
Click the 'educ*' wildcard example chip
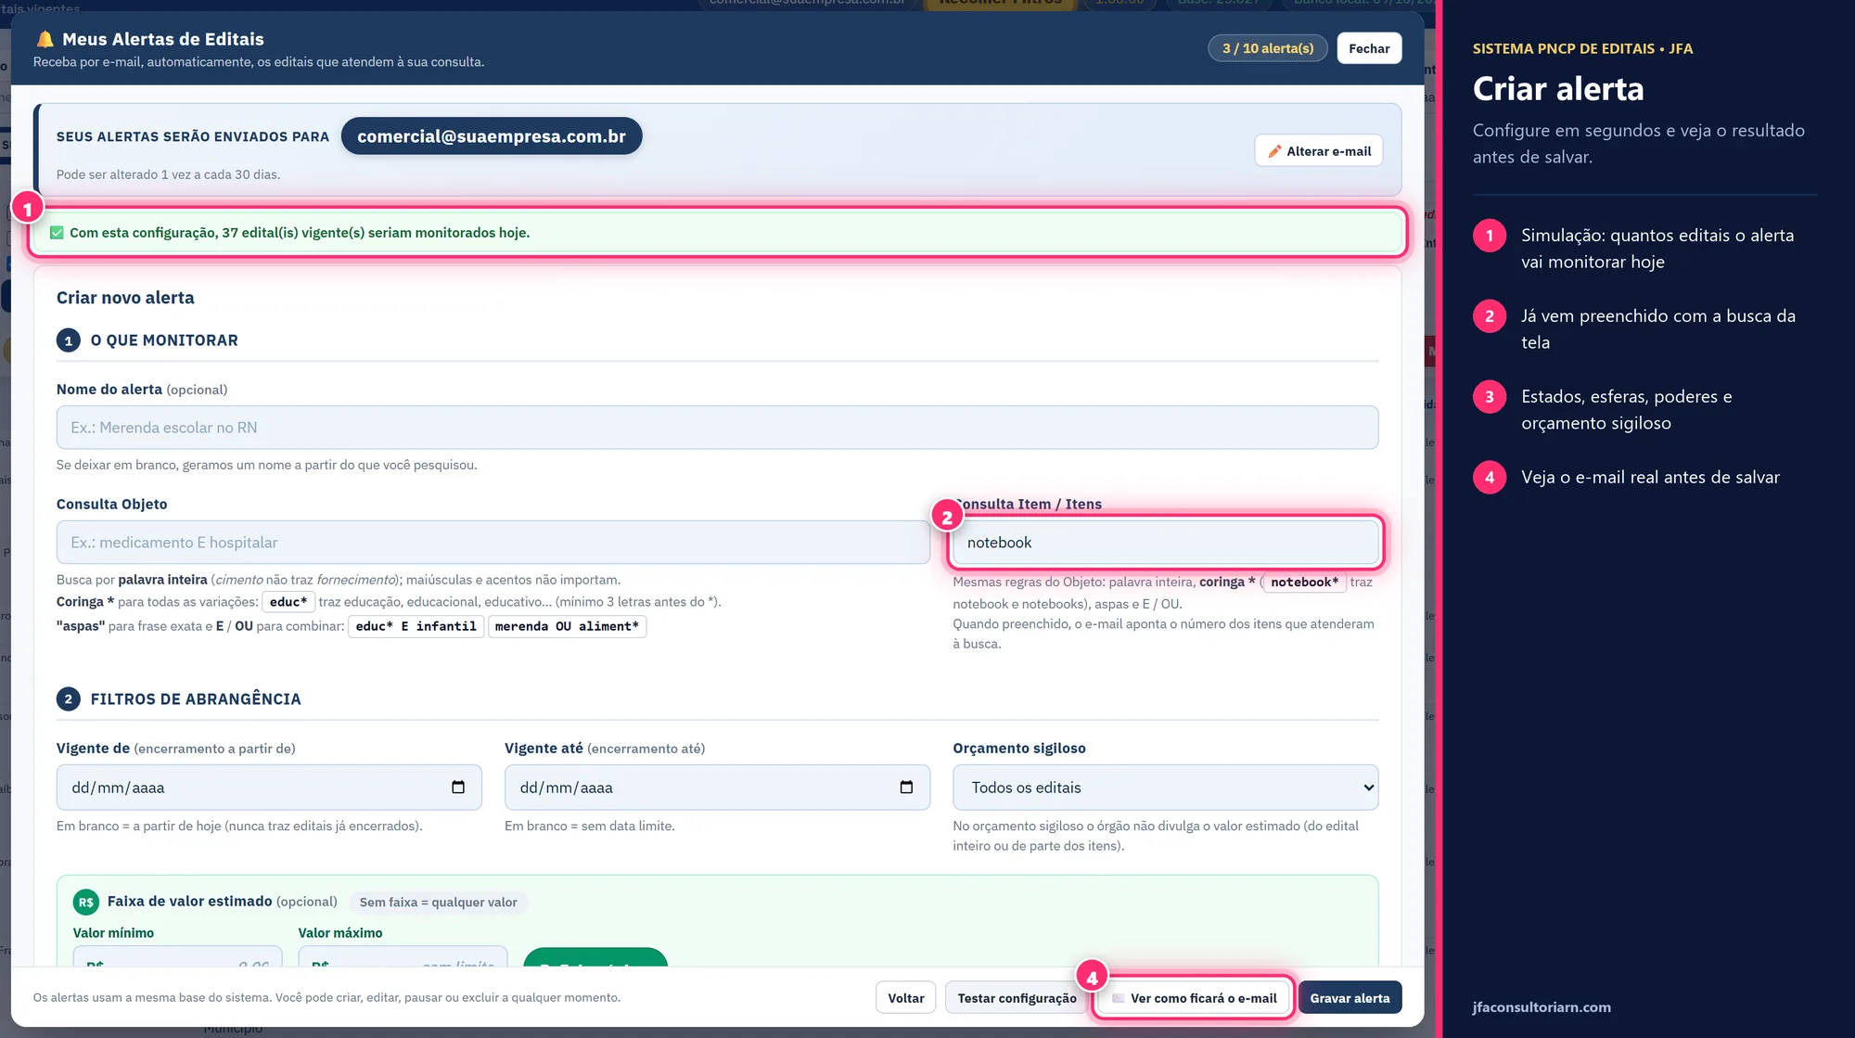click(288, 602)
